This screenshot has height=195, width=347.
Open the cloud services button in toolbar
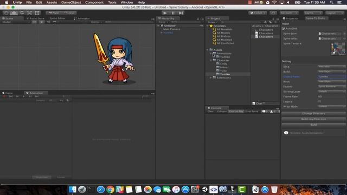tap(273, 13)
